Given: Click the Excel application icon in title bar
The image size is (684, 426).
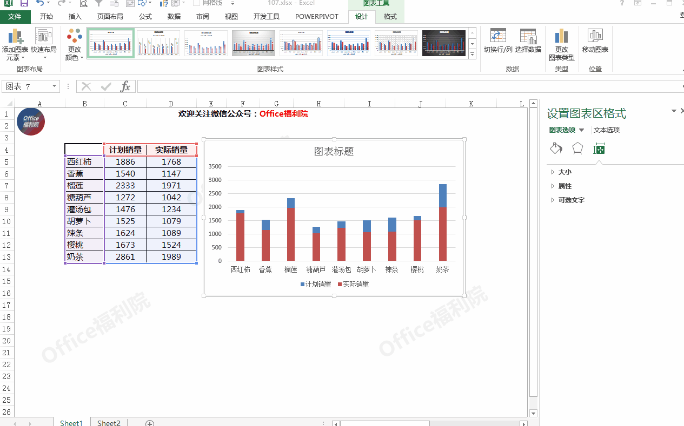Looking at the screenshot, I should click(x=9, y=3).
